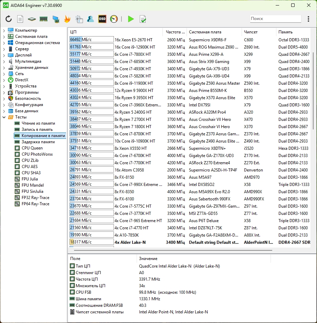
Task: Click the green Start benchmark arrow
Action: click(x=131, y=19)
